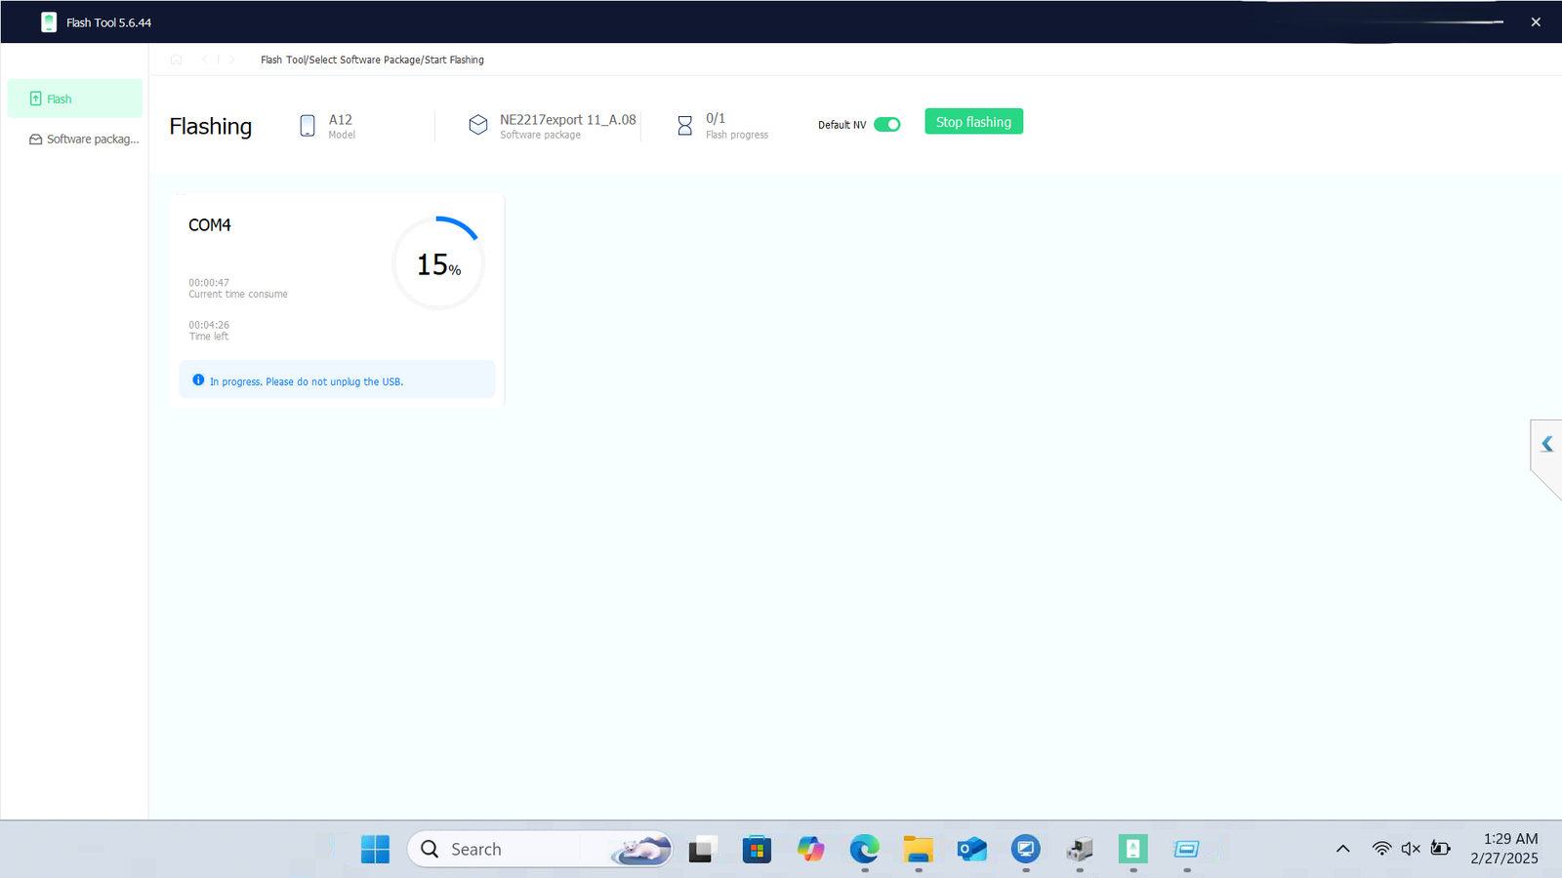The image size is (1562, 878).
Task: Click the forward navigation arrow
Action: pyautogui.click(x=231, y=59)
